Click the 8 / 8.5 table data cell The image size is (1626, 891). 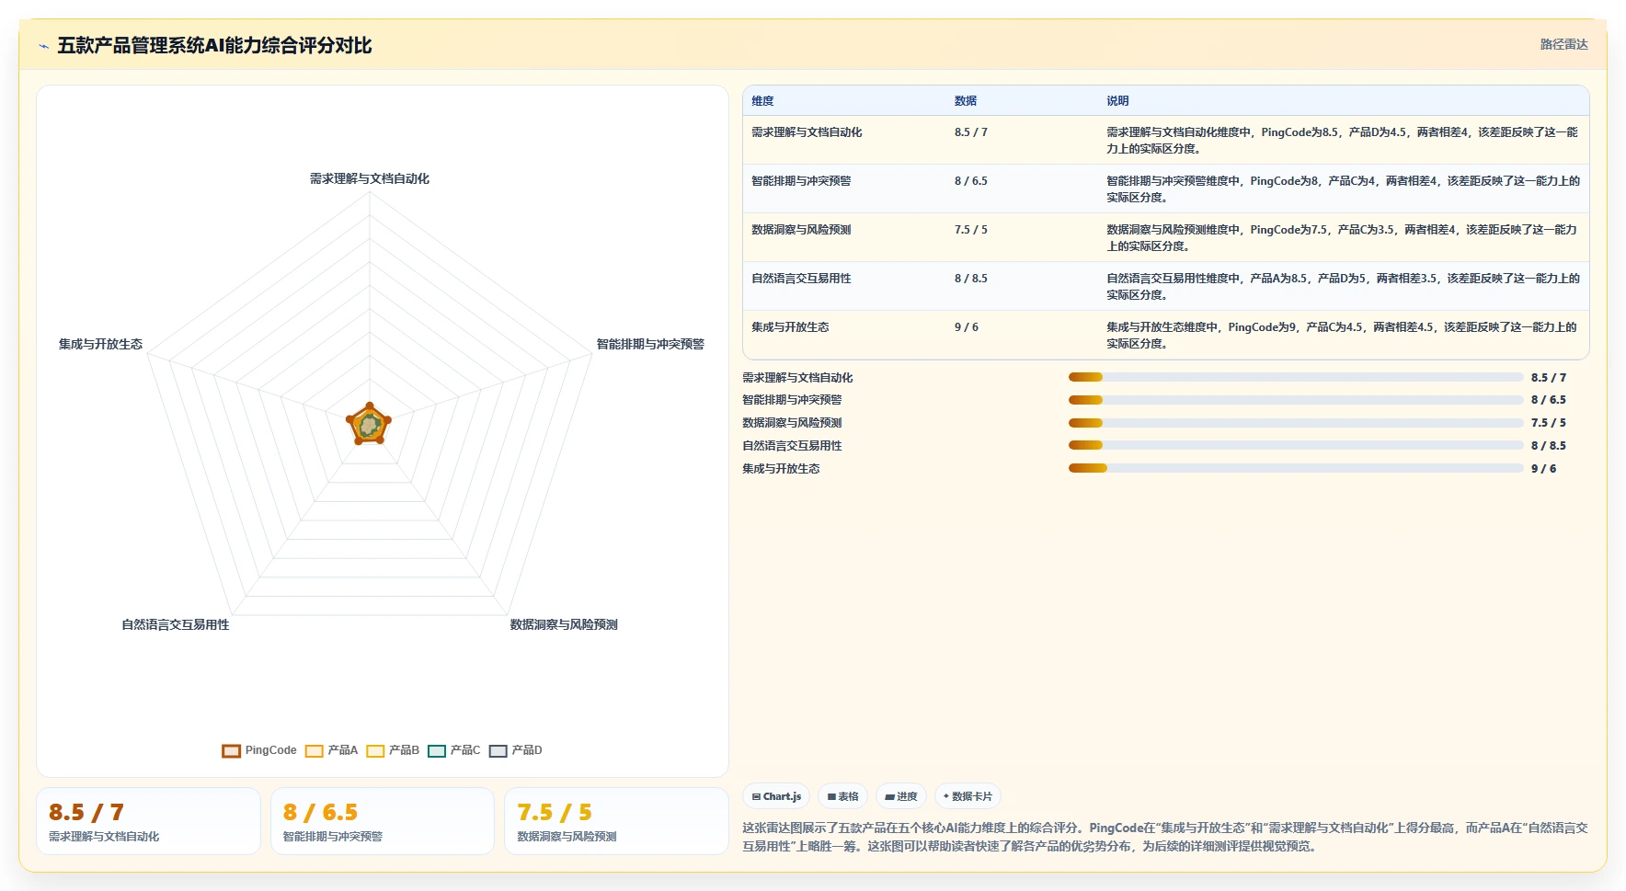tap(971, 279)
